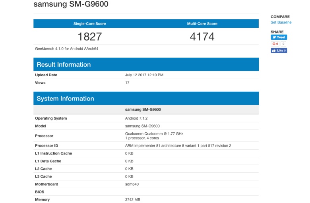Click the L1 Data Cache label
Screen dimensions: 310x203
(x=48, y=161)
